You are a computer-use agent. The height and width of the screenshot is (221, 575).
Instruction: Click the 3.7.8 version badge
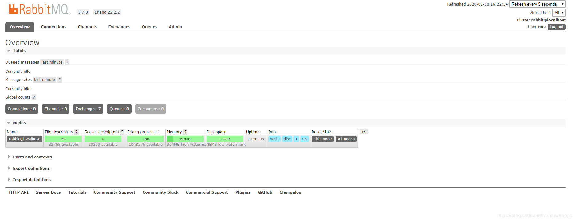tap(83, 12)
